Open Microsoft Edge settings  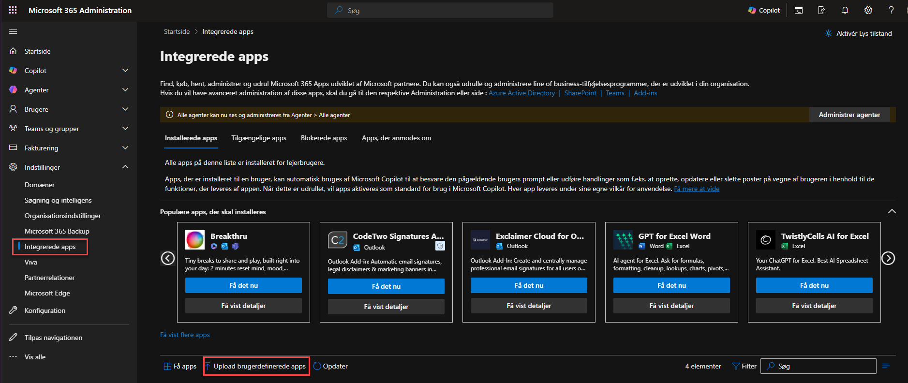pyautogui.click(x=47, y=293)
